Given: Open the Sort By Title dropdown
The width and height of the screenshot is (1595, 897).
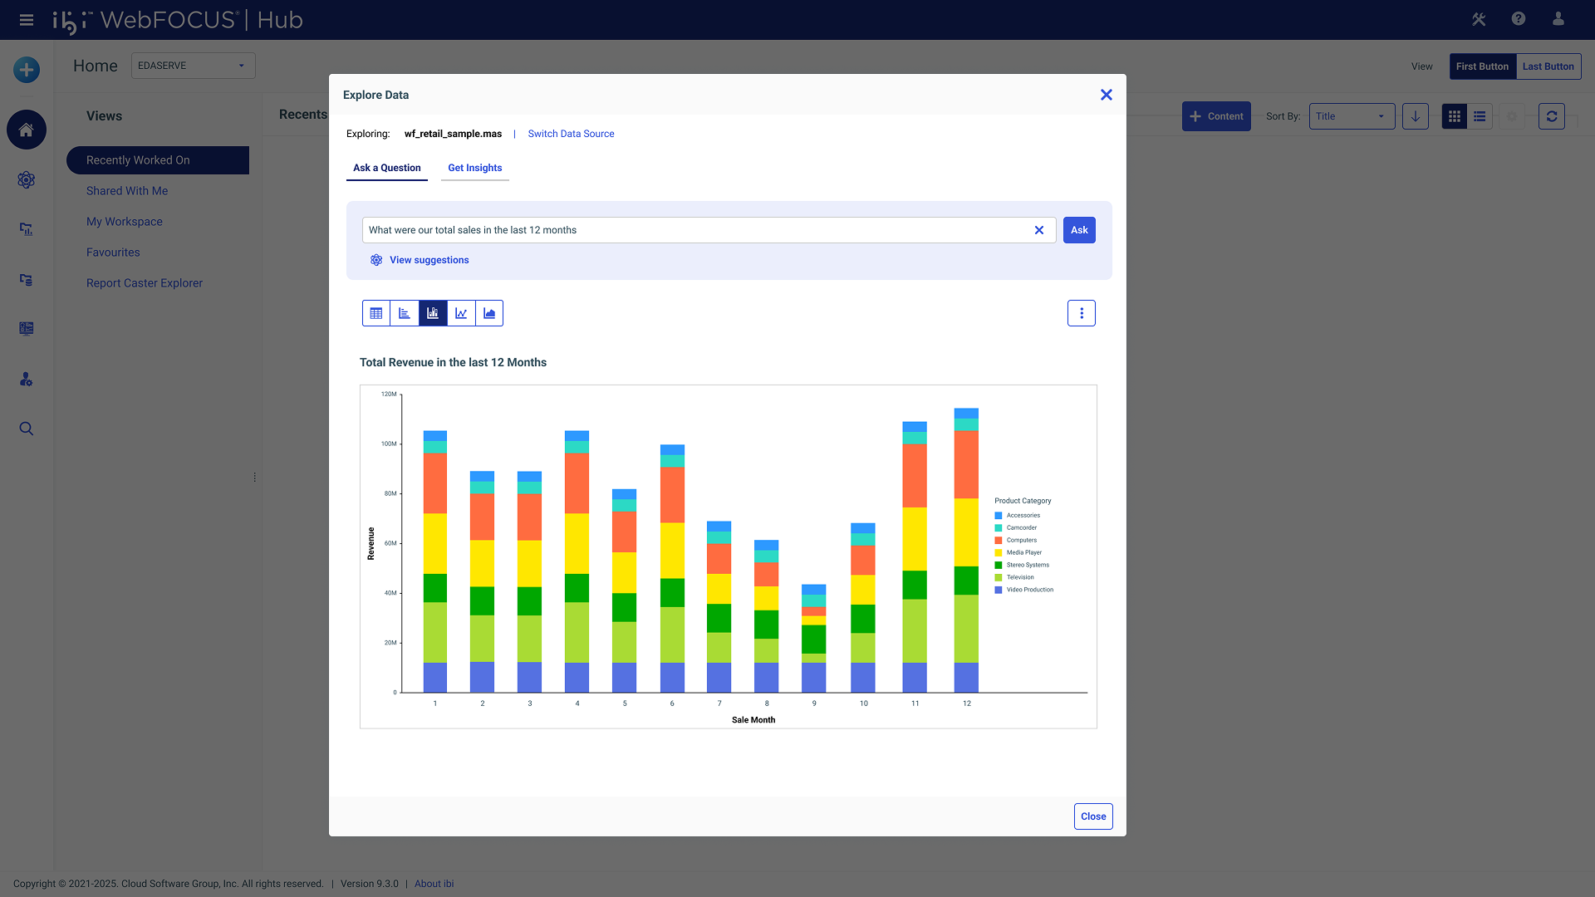Looking at the screenshot, I should (x=1351, y=116).
